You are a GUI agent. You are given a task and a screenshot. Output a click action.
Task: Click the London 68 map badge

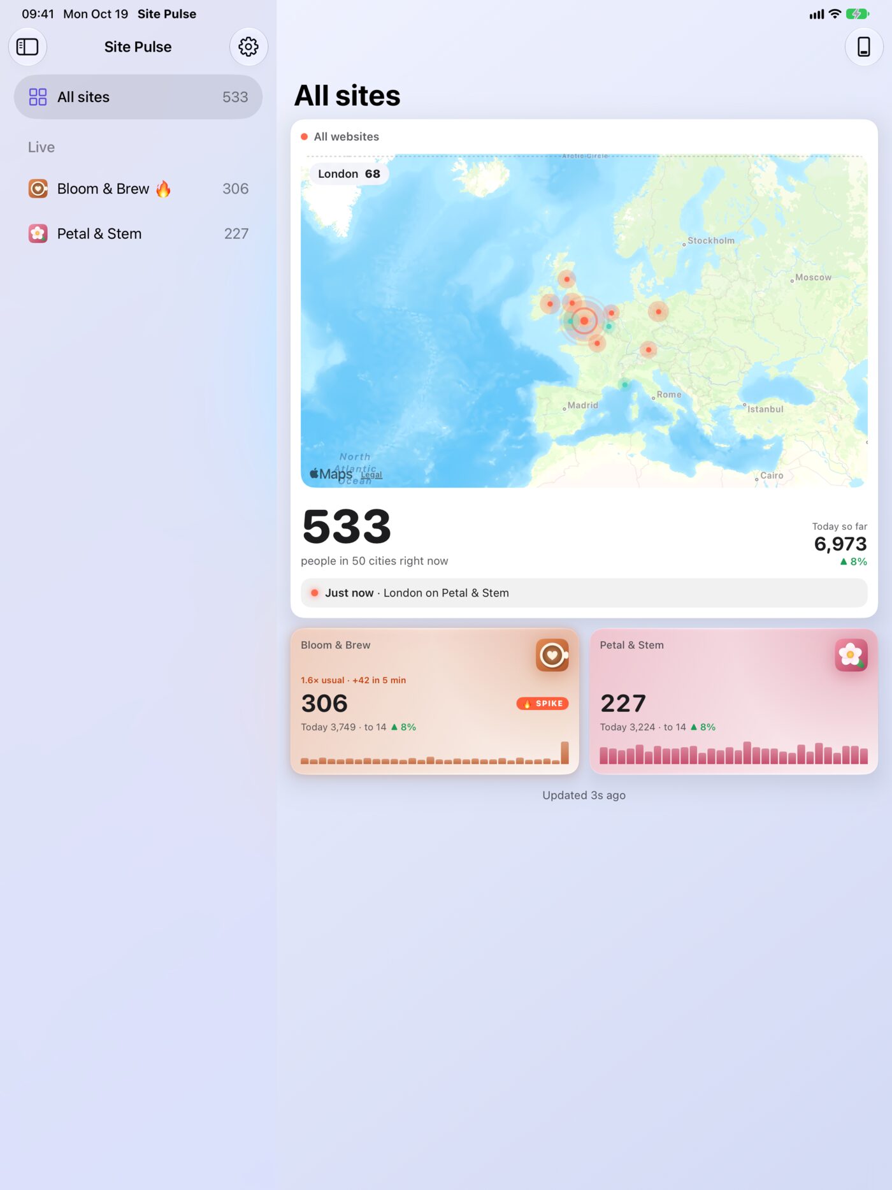coord(349,173)
